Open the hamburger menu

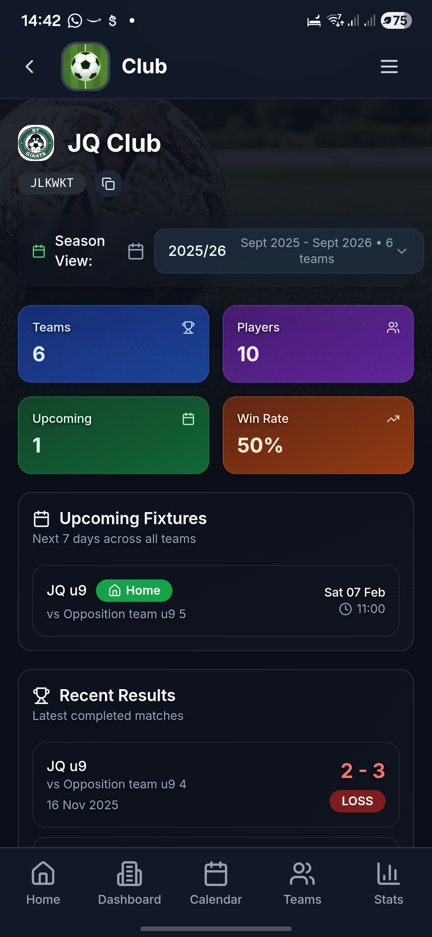(x=389, y=66)
